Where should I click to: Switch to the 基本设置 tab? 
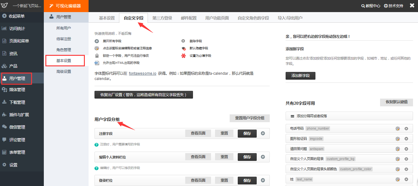tap(107, 18)
